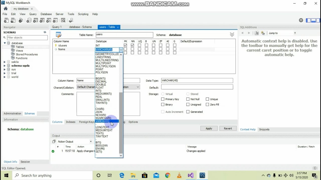321x180 pixels.
Task: Click the create stored procedure icon
Action: click(49, 20)
